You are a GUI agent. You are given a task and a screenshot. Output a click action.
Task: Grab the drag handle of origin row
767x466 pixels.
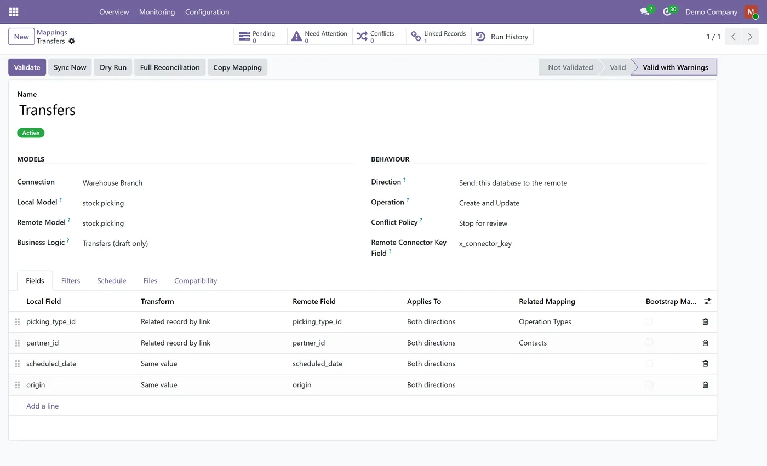[18, 385]
